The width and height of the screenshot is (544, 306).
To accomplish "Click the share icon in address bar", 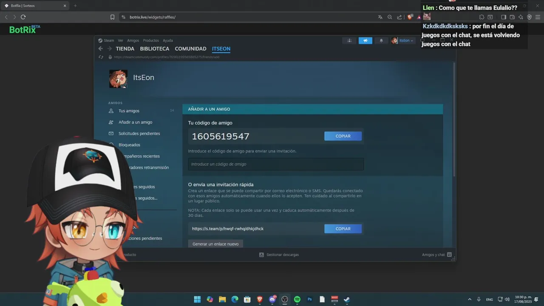I will click(399, 17).
